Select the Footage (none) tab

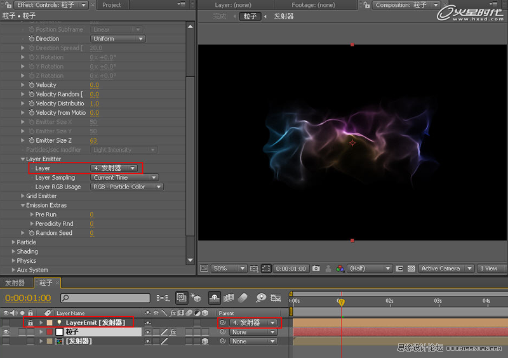click(313, 5)
